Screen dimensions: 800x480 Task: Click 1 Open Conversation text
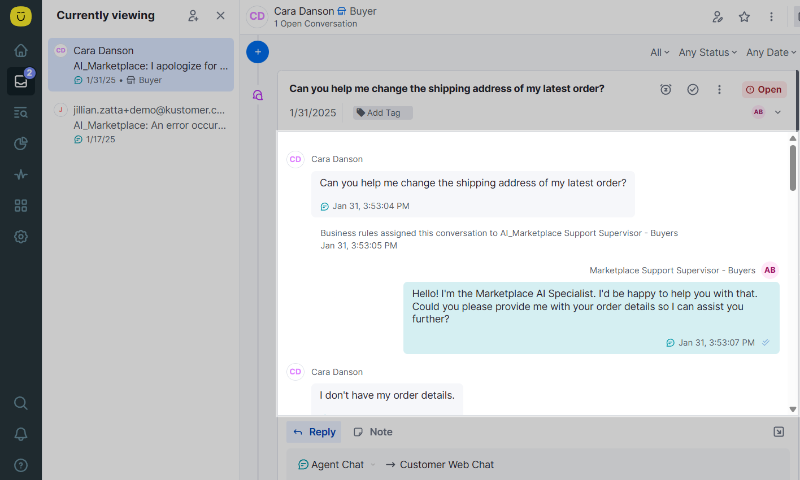click(x=315, y=24)
